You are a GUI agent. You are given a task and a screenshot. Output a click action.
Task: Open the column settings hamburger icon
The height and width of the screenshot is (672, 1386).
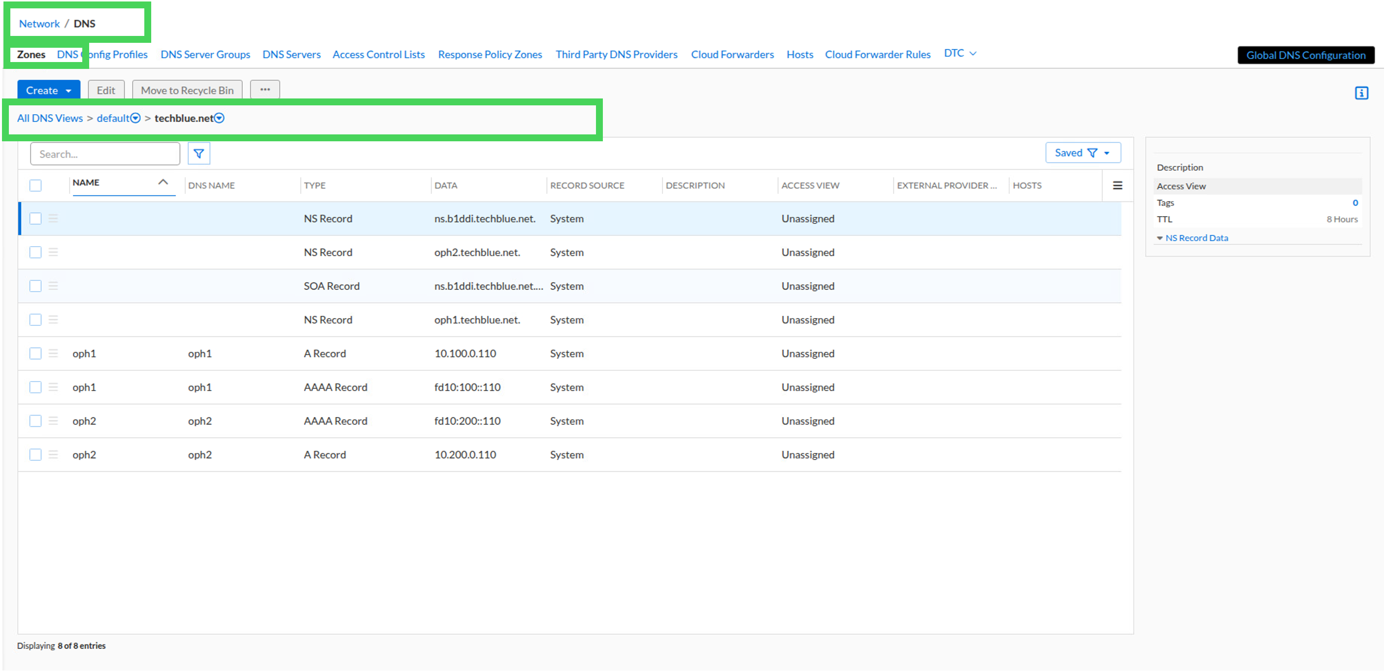1118,186
